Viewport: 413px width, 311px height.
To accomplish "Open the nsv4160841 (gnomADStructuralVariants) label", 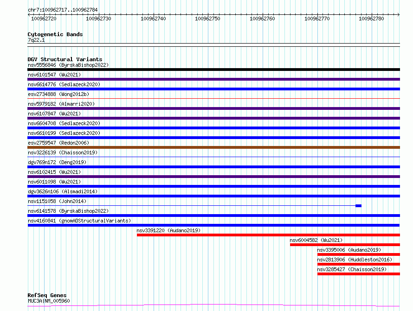I will [79, 221].
